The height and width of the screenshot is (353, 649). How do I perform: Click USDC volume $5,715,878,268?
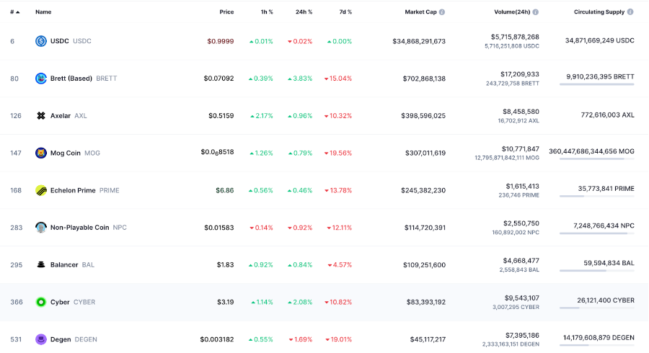[515, 37]
